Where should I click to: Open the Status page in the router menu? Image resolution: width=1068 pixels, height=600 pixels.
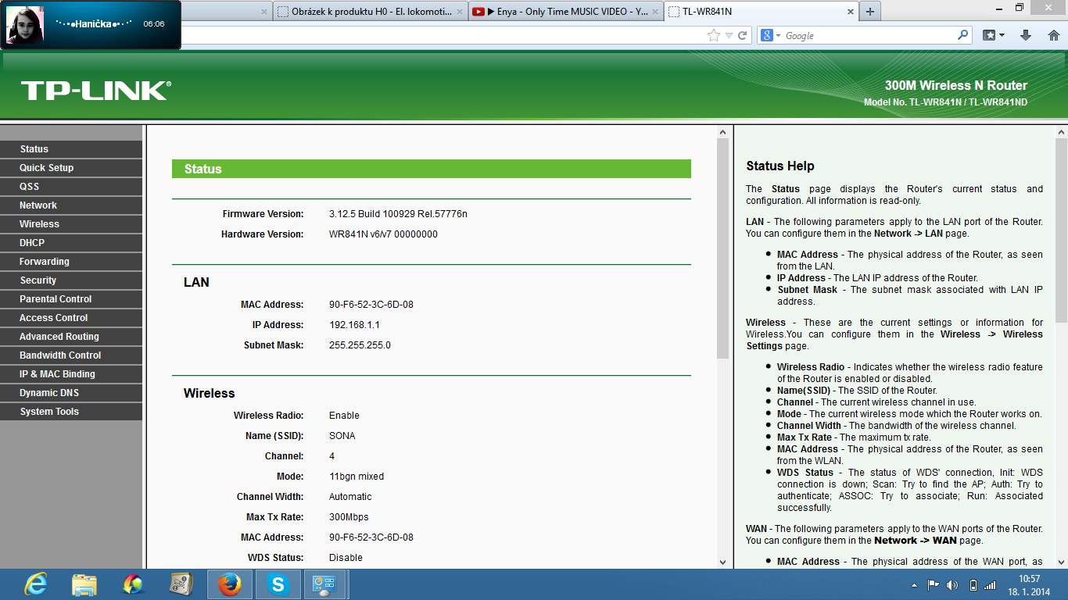[x=71, y=149]
